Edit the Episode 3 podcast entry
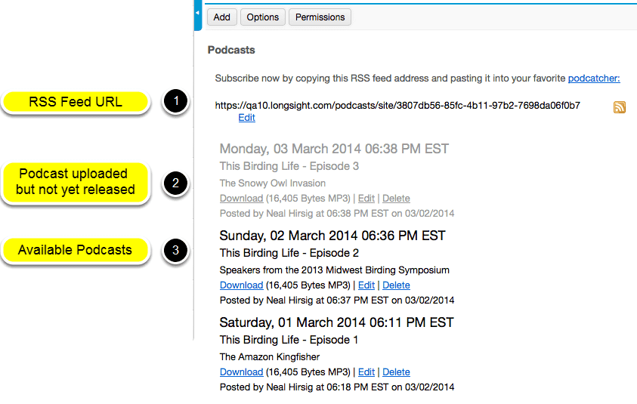 coord(366,199)
